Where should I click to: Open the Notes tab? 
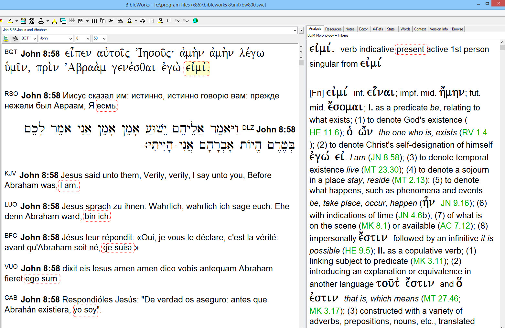(350, 29)
